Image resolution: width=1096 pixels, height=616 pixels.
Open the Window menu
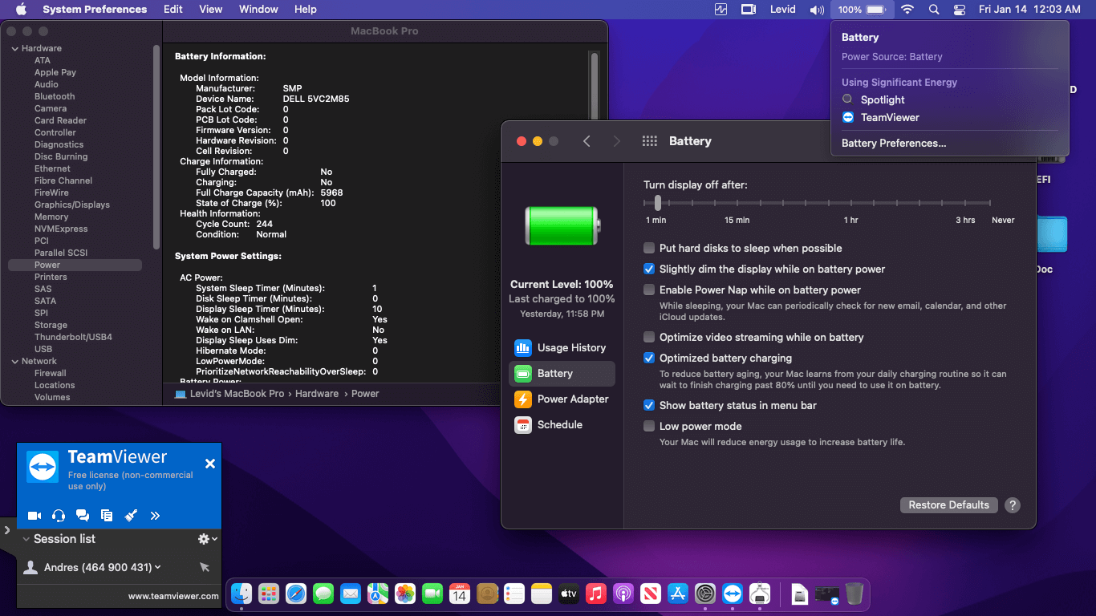(258, 10)
